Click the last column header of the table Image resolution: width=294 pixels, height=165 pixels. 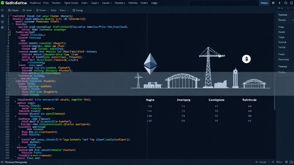pyautogui.click(x=249, y=100)
